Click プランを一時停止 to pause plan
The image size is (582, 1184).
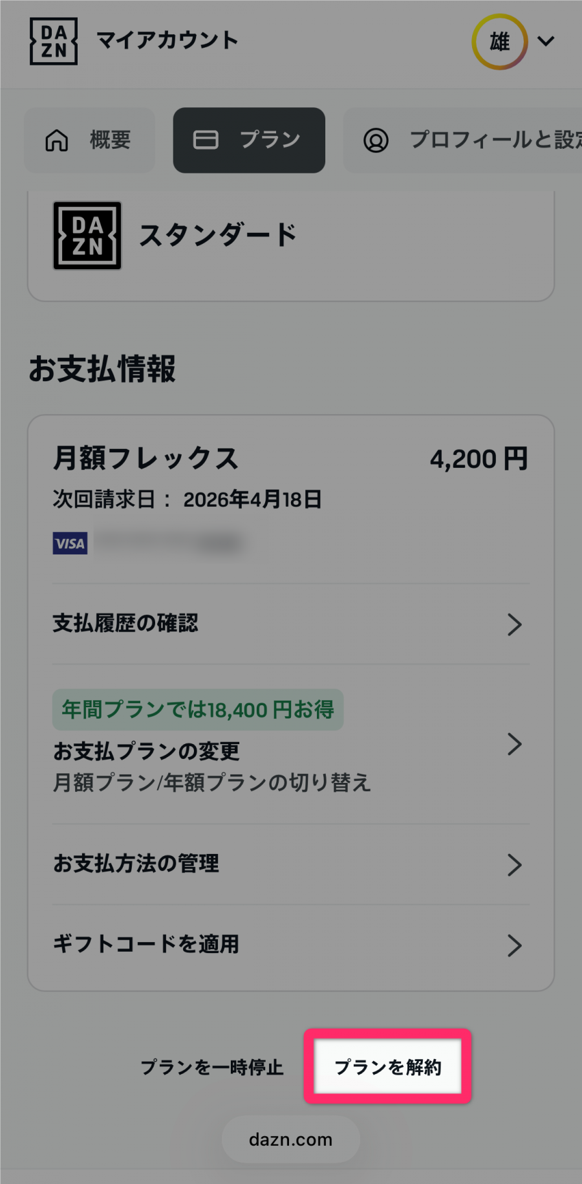click(x=212, y=1067)
